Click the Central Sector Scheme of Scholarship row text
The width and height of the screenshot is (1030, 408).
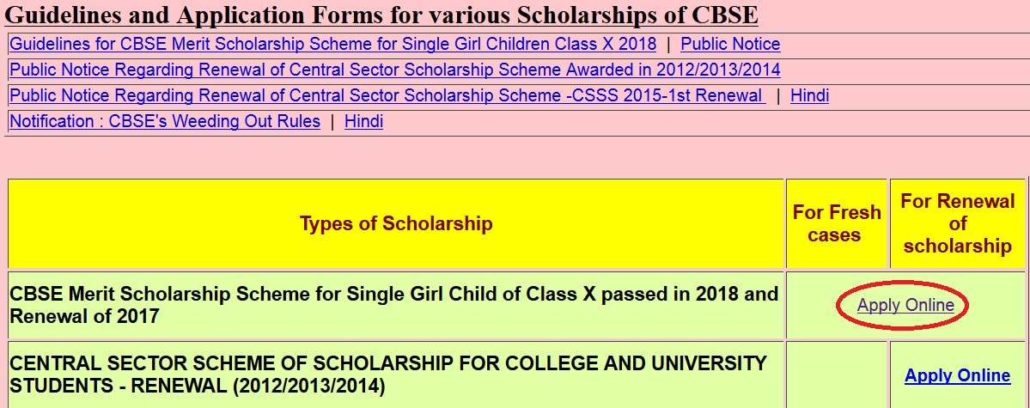[387, 375]
